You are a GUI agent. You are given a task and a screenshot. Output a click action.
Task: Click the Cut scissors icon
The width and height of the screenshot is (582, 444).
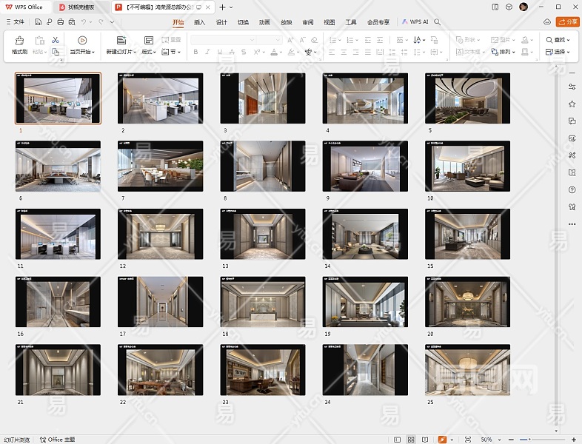56,39
